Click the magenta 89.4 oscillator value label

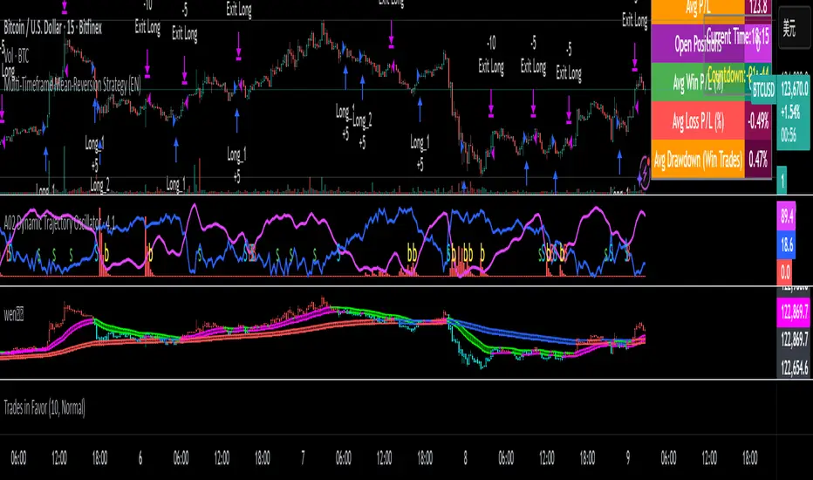(x=787, y=216)
